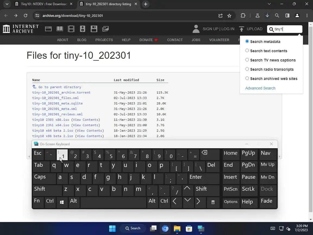The height and width of the screenshot is (235, 313).
Task: Open the BLOG menu item
Action: pyautogui.click(x=82, y=40)
